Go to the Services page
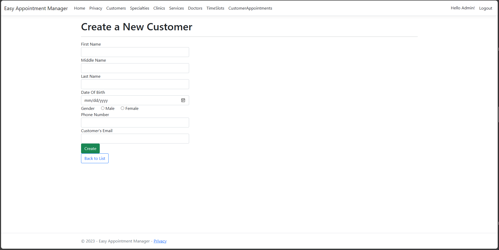The width and height of the screenshot is (499, 250). (x=176, y=8)
